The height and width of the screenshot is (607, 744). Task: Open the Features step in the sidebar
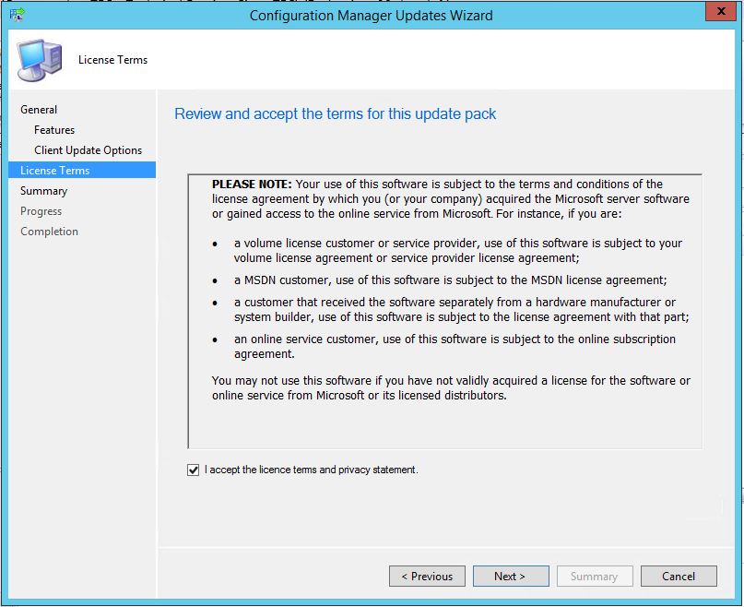[54, 130]
